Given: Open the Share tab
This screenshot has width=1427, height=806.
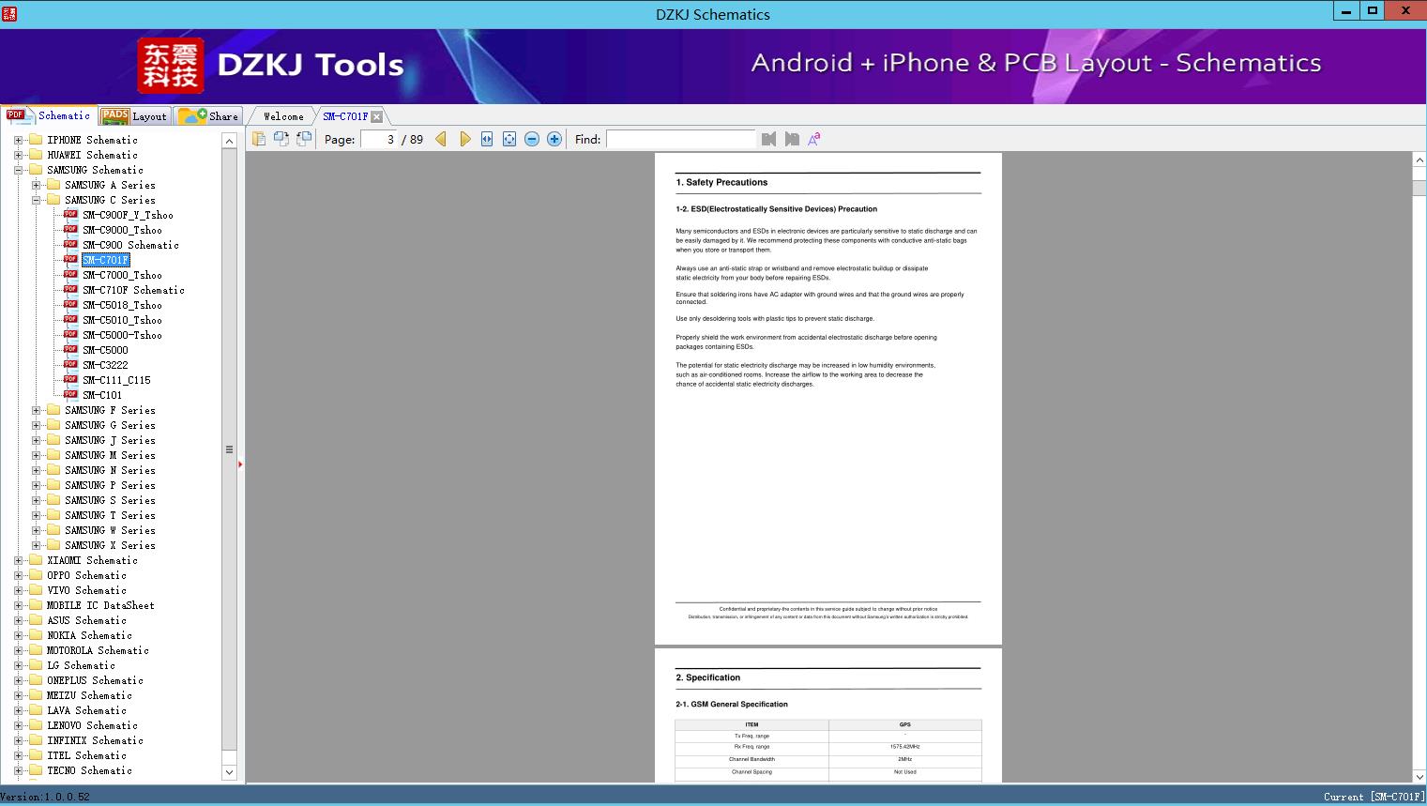Looking at the screenshot, I should coord(208,115).
